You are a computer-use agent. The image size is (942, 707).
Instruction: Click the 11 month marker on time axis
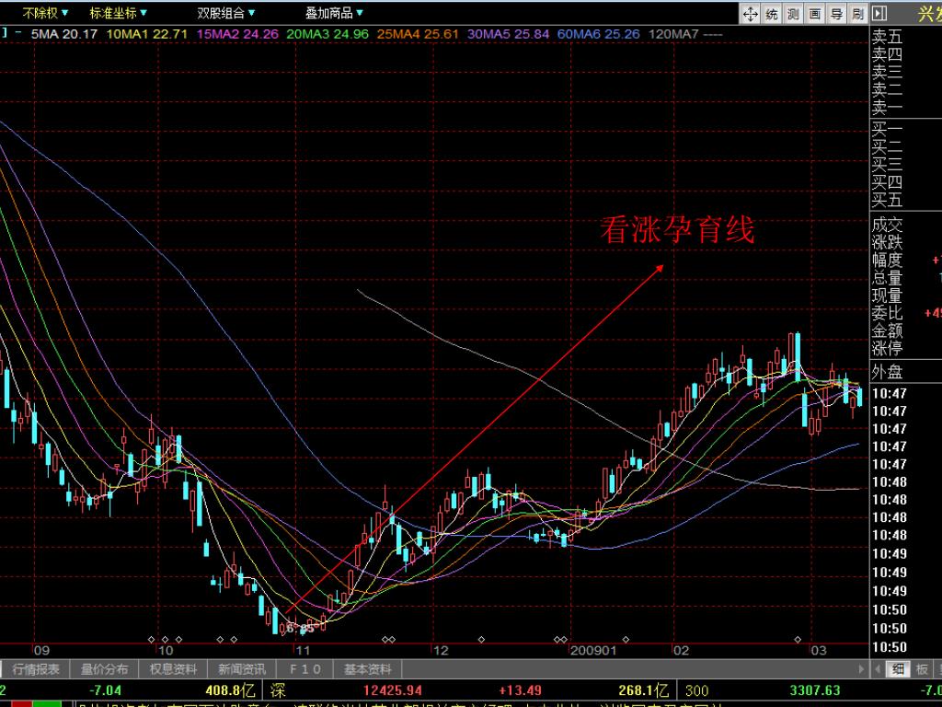303,651
